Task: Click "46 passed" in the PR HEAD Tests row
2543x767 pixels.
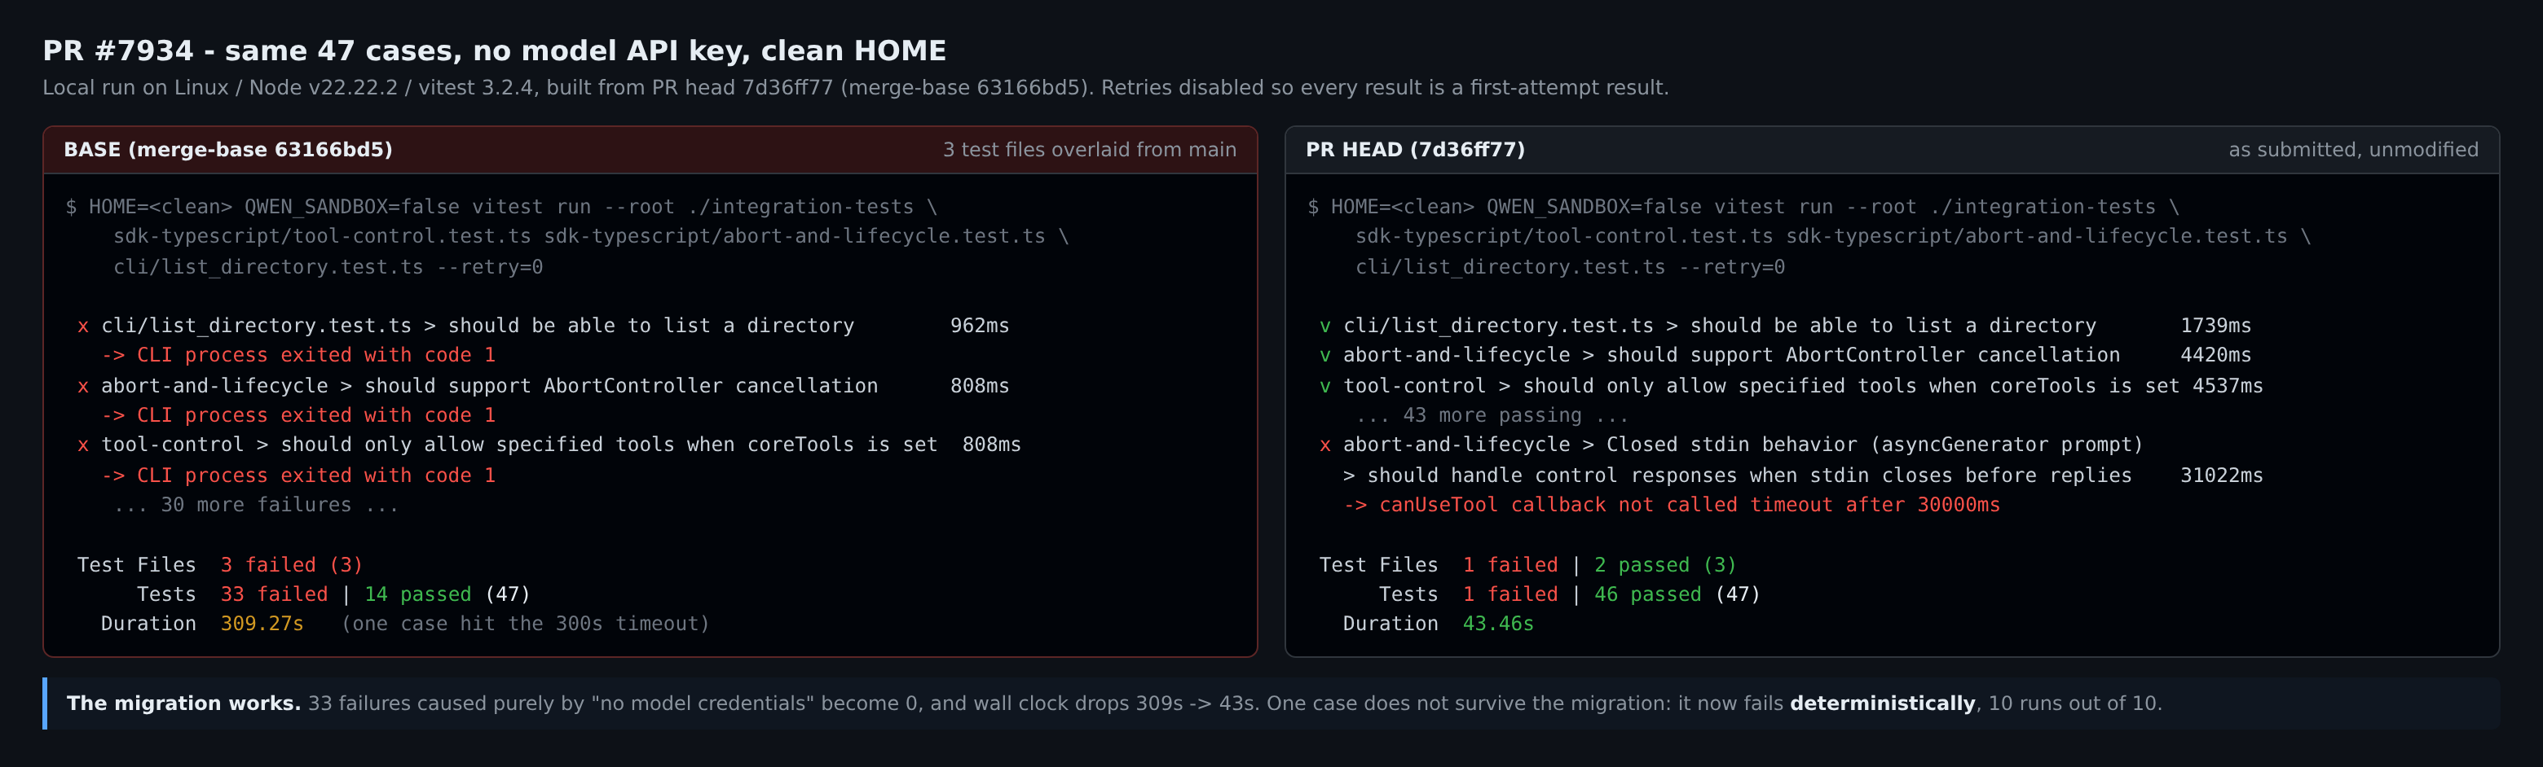Action: pyautogui.click(x=1647, y=594)
